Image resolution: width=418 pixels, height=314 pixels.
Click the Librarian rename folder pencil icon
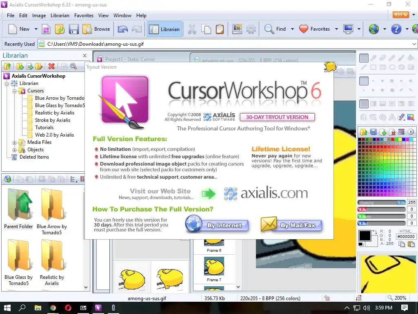pos(39,66)
